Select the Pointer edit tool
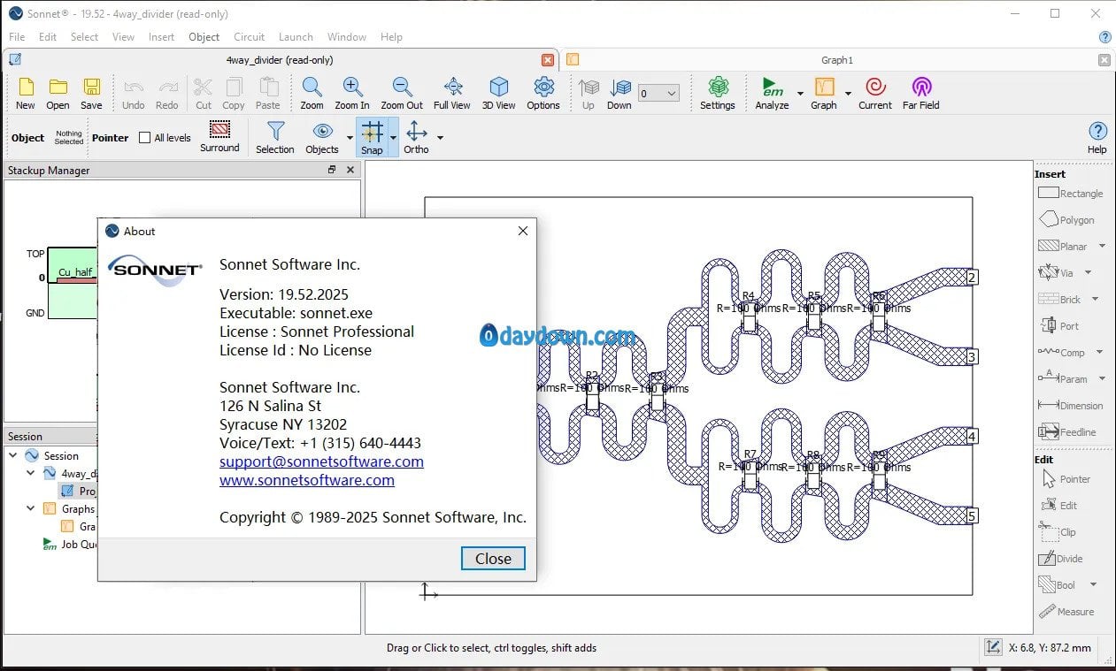The height and width of the screenshot is (671, 1116). tap(1066, 479)
